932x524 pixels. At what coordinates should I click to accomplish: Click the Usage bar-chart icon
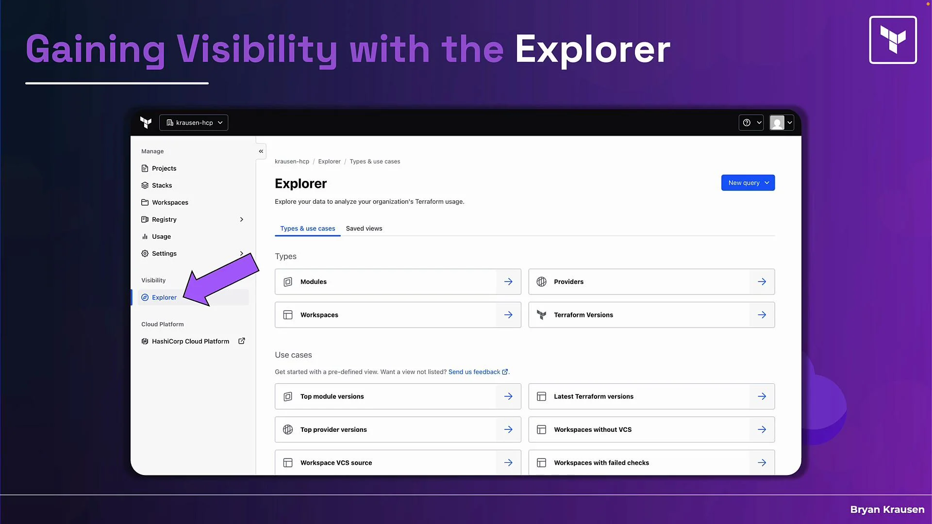[x=145, y=236]
